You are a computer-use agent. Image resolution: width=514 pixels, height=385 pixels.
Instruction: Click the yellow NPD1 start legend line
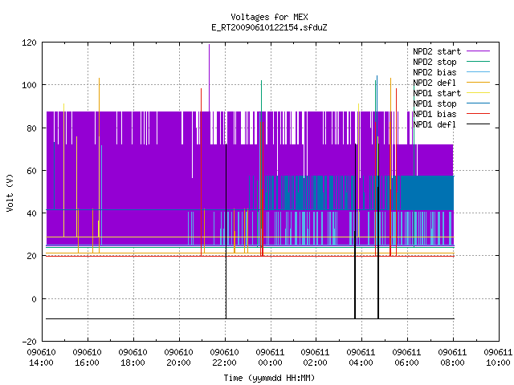click(x=478, y=93)
